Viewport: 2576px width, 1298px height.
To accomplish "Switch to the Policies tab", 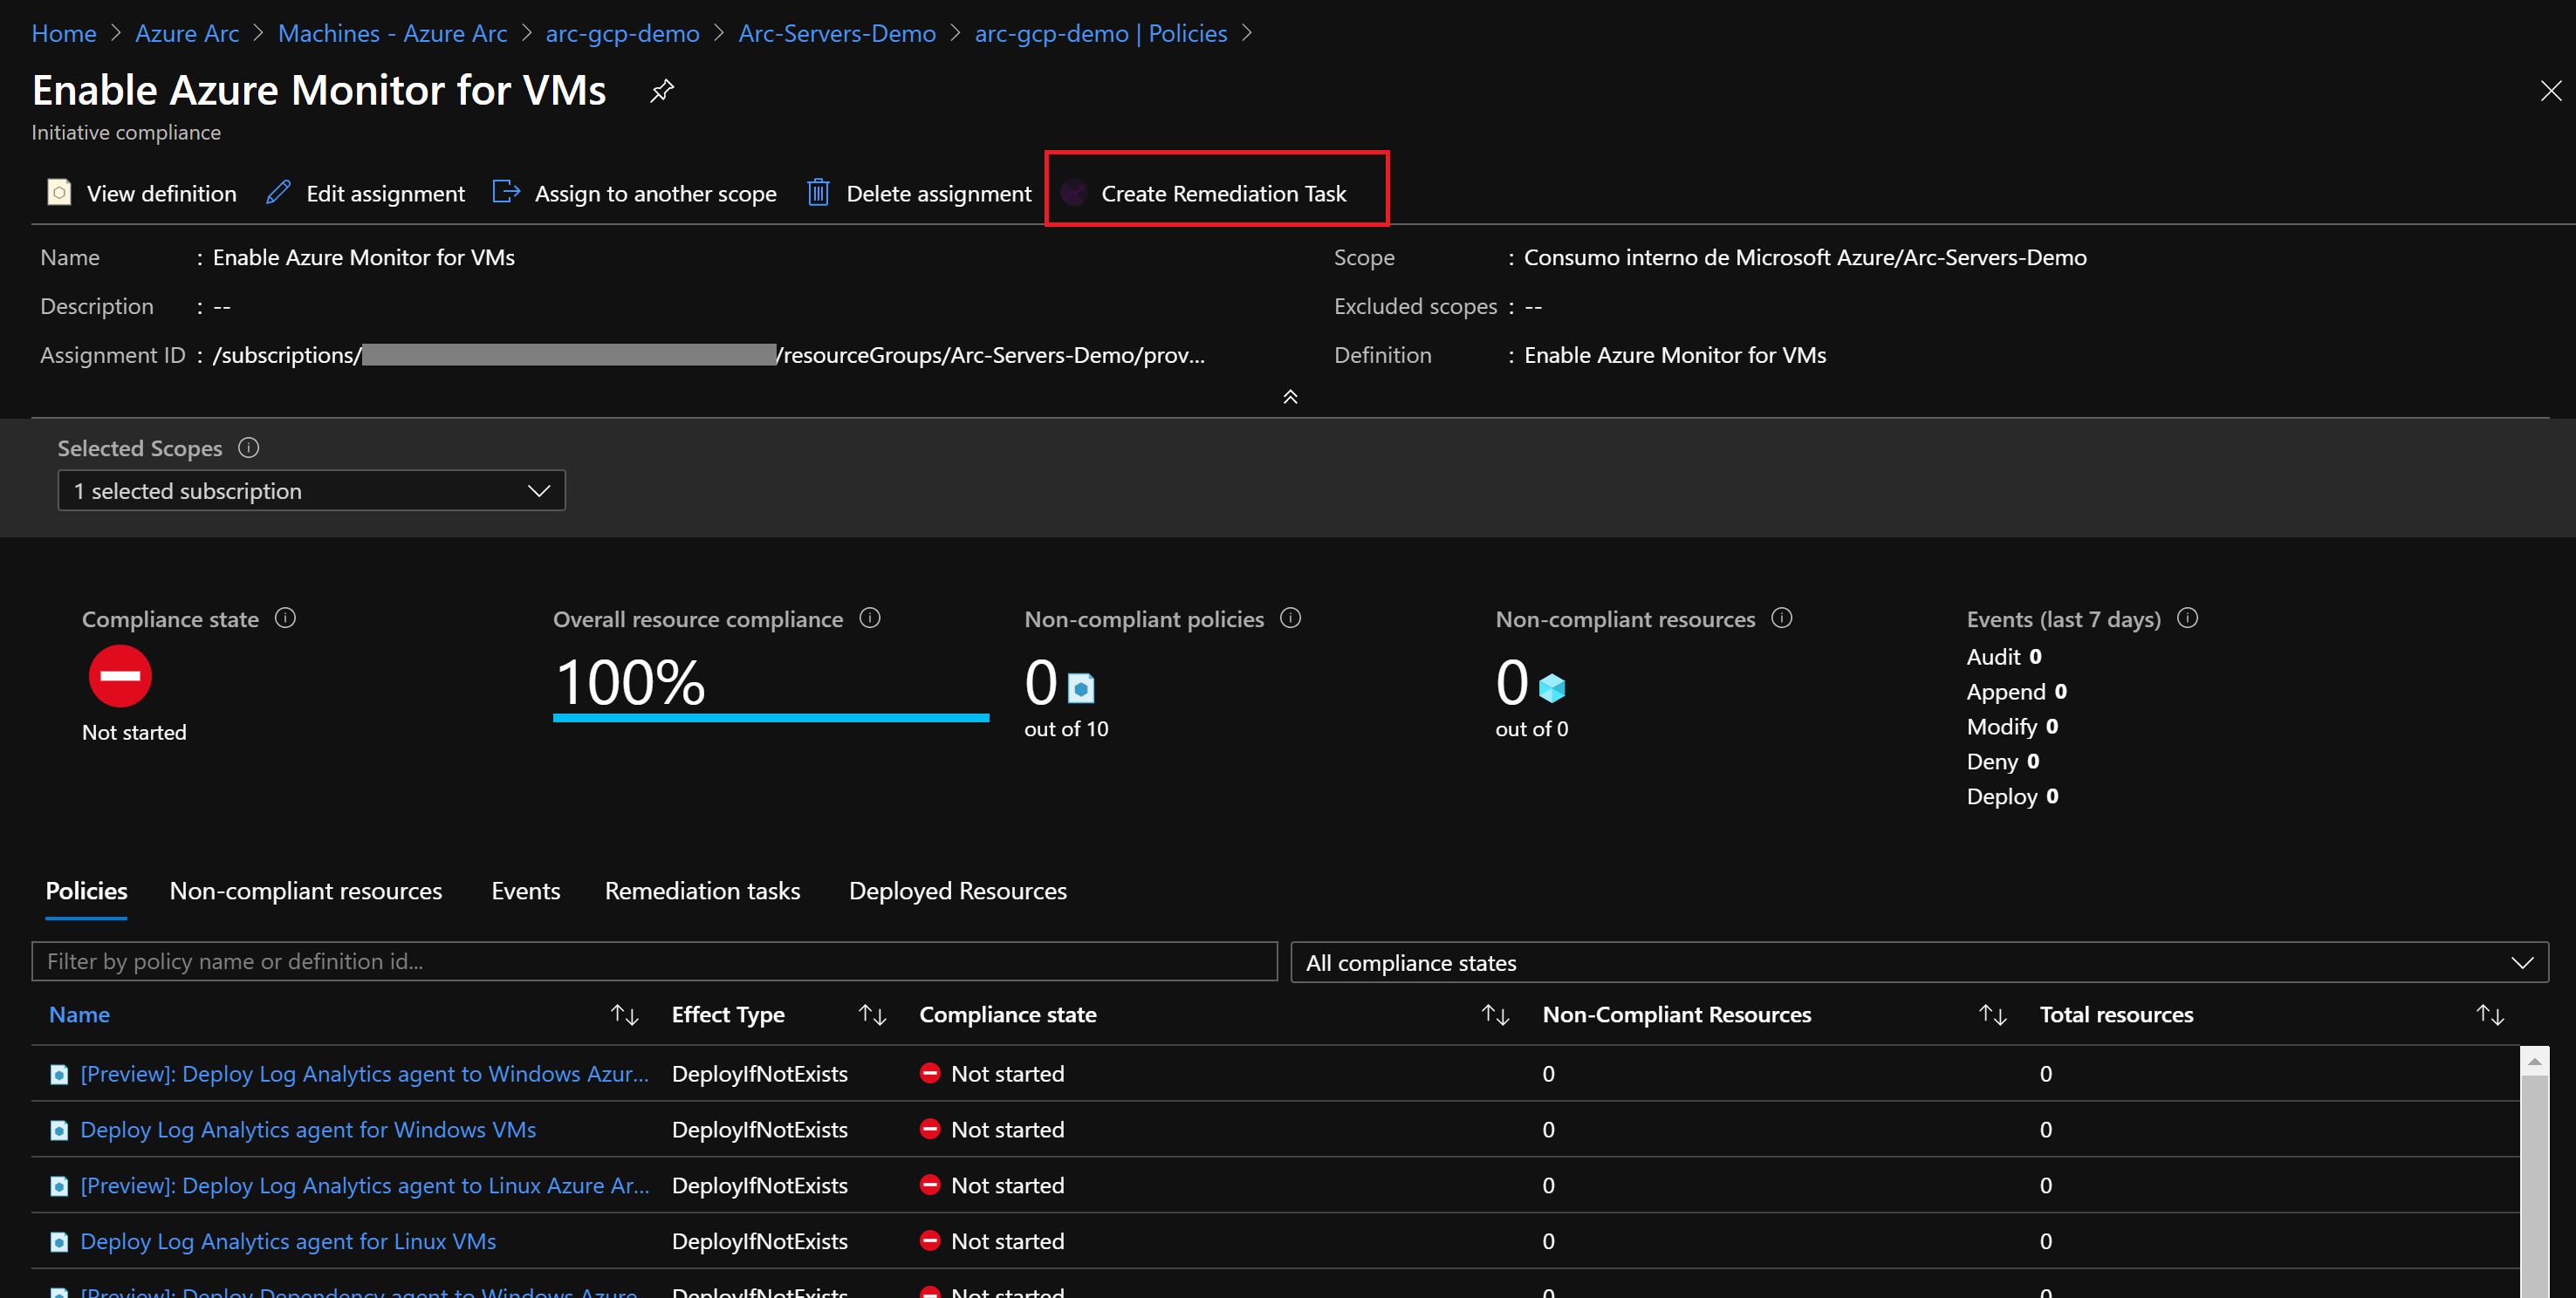I will (86, 891).
